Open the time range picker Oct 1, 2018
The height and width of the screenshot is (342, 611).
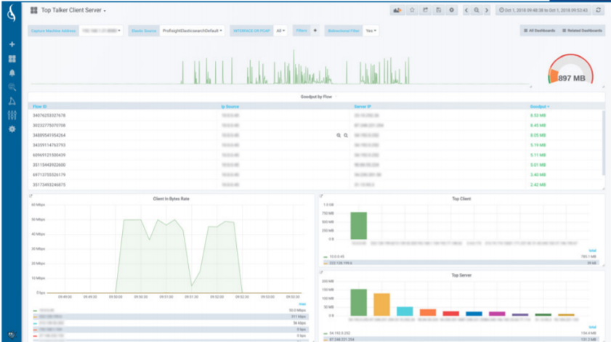click(543, 10)
